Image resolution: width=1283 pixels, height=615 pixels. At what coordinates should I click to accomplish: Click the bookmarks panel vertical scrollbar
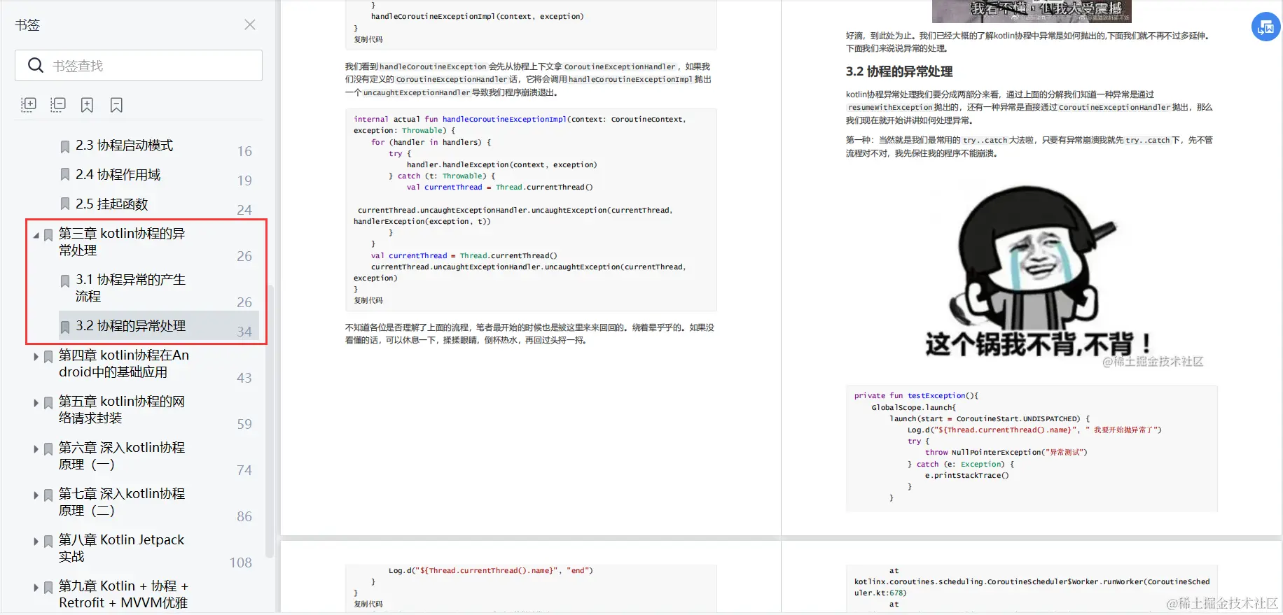270,420
